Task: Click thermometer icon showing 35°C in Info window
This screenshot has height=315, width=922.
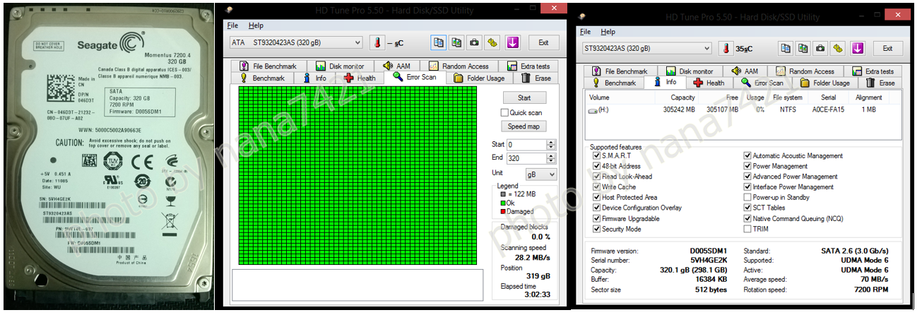Action: (x=725, y=48)
